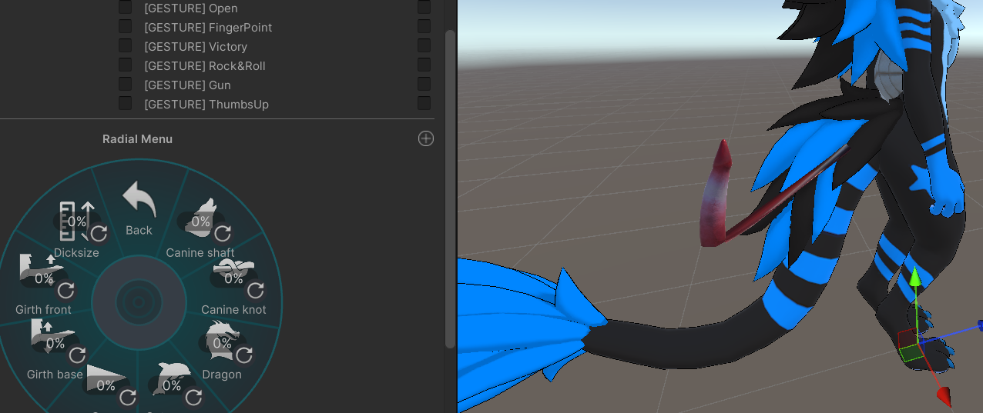
Task: Reset the Girth base value
Action: [77, 355]
